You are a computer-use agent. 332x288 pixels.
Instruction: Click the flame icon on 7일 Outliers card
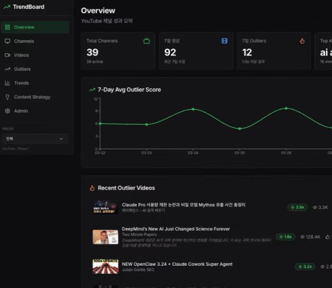pos(302,41)
